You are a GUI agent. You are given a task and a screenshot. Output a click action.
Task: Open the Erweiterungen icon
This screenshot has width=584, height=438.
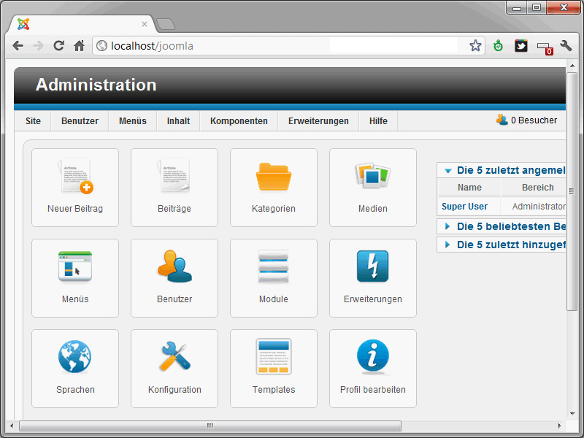tap(373, 268)
